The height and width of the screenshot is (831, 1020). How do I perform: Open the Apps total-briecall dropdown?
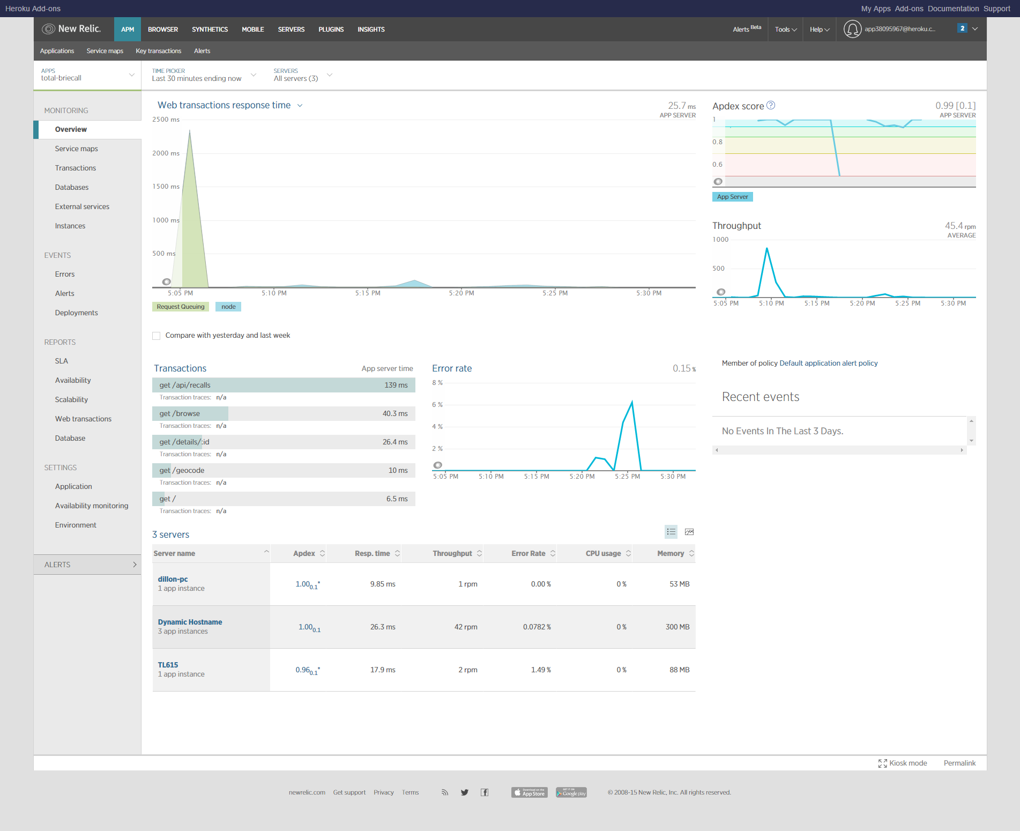coord(87,75)
